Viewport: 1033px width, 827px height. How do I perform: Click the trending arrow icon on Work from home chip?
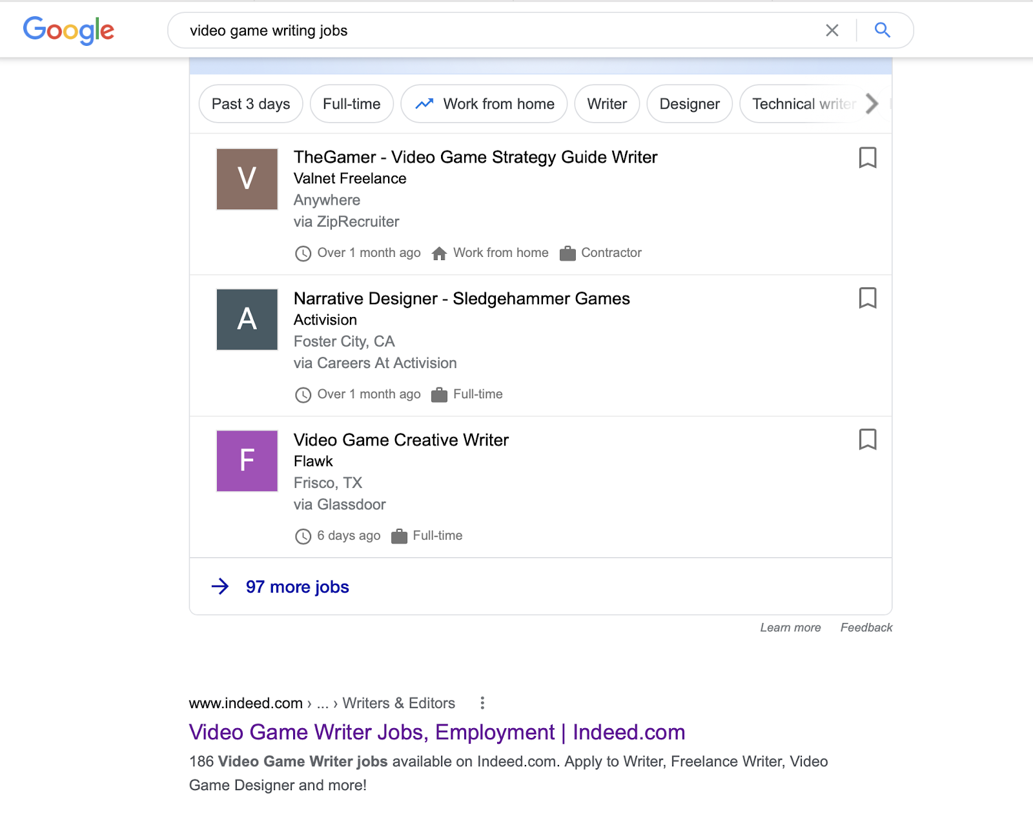tap(424, 104)
